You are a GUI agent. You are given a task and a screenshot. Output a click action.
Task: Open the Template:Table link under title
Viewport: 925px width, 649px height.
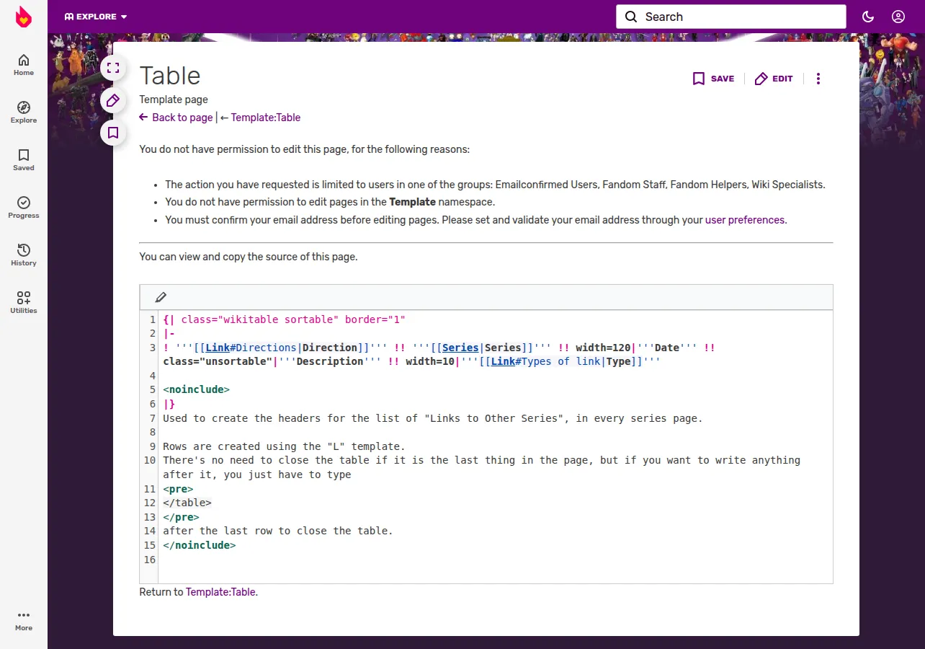266,118
